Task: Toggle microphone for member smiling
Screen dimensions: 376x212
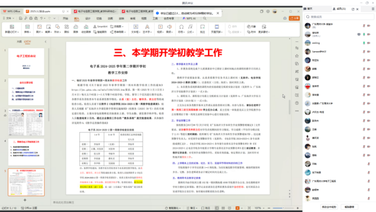Action: click(364, 43)
